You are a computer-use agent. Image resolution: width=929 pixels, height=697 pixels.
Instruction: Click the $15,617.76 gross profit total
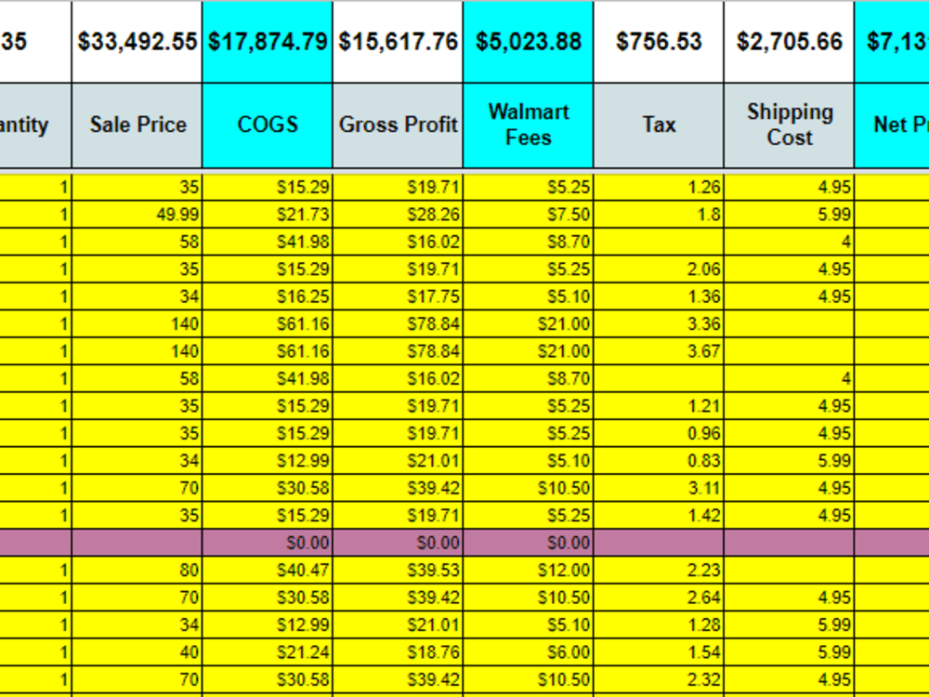pyautogui.click(x=398, y=42)
